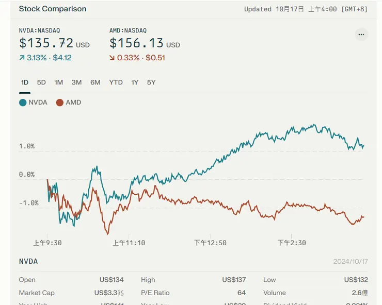Click the NVDA details section heading
The image size is (382, 305).
pos(28,261)
